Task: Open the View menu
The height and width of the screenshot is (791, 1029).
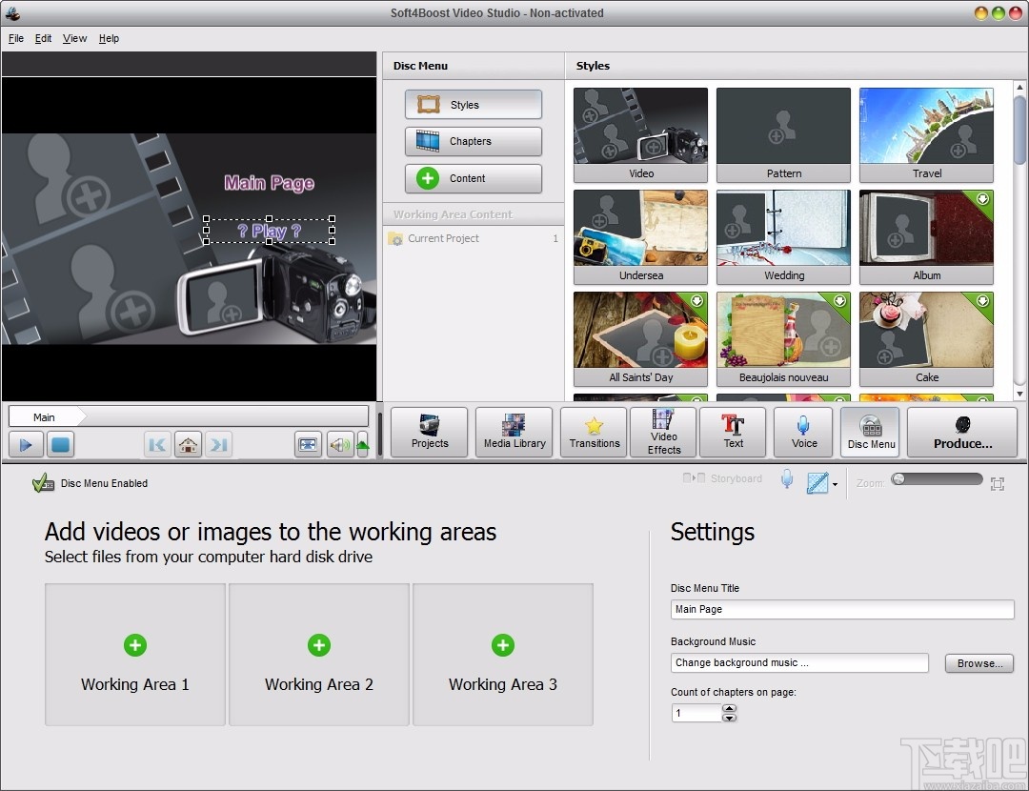Action: [74, 38]
